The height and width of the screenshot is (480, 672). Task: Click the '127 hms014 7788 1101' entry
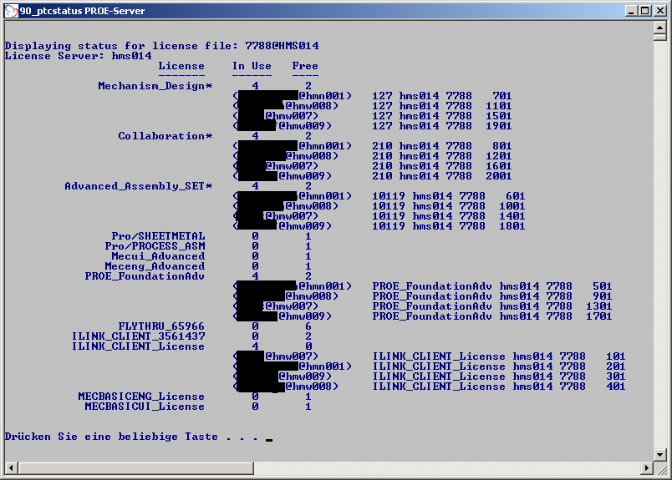coord(442,106)
